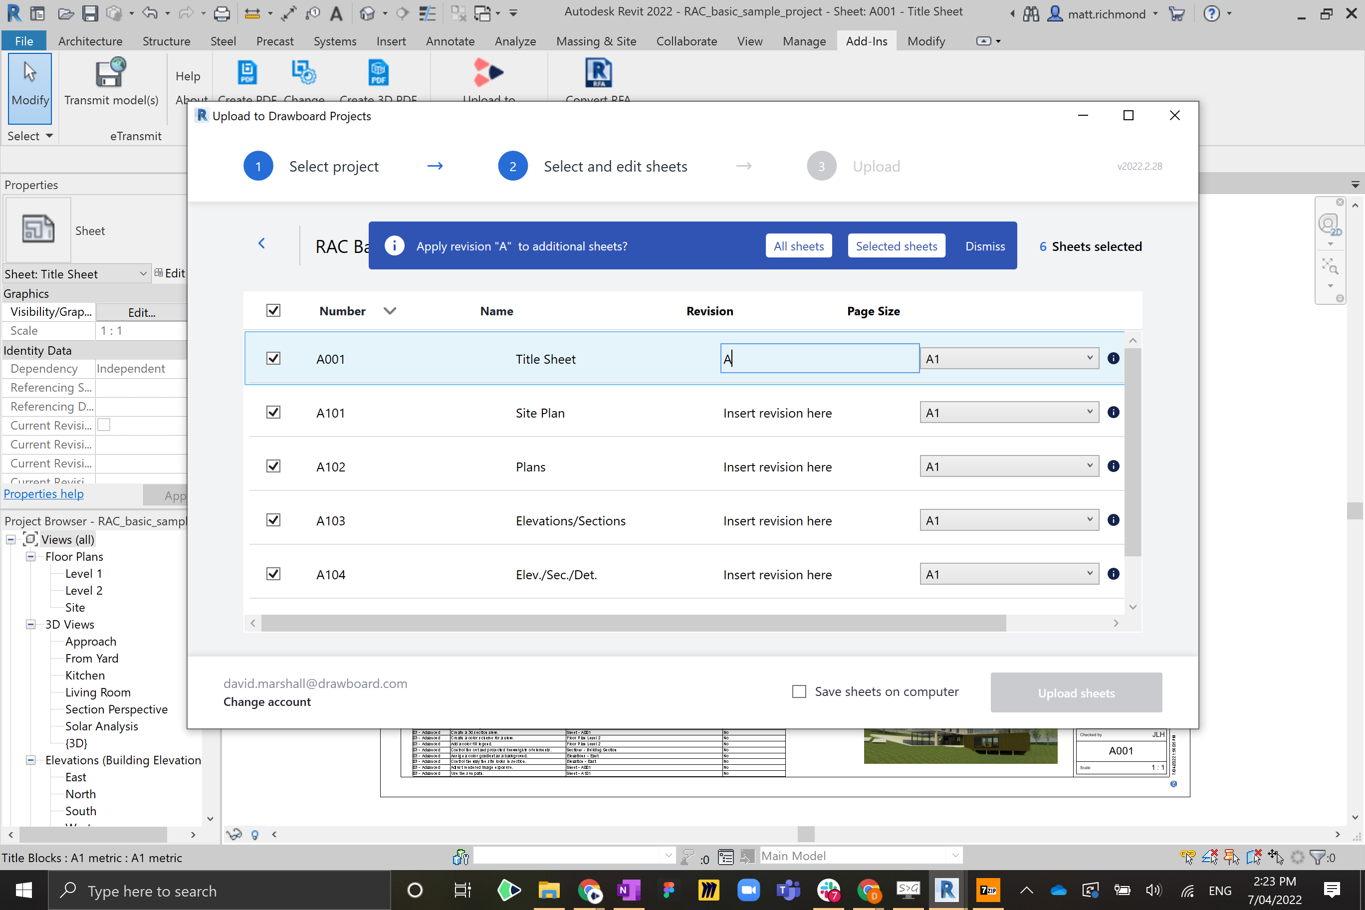The height and width of the screenshot is (910, 1365).
Task: Toggle the select-all sheets header checkbox
Action: (273, 310)
